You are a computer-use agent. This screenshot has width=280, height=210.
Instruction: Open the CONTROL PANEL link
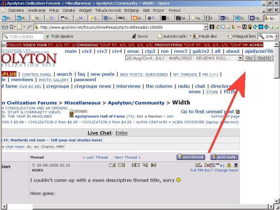[x=37, y=75]
